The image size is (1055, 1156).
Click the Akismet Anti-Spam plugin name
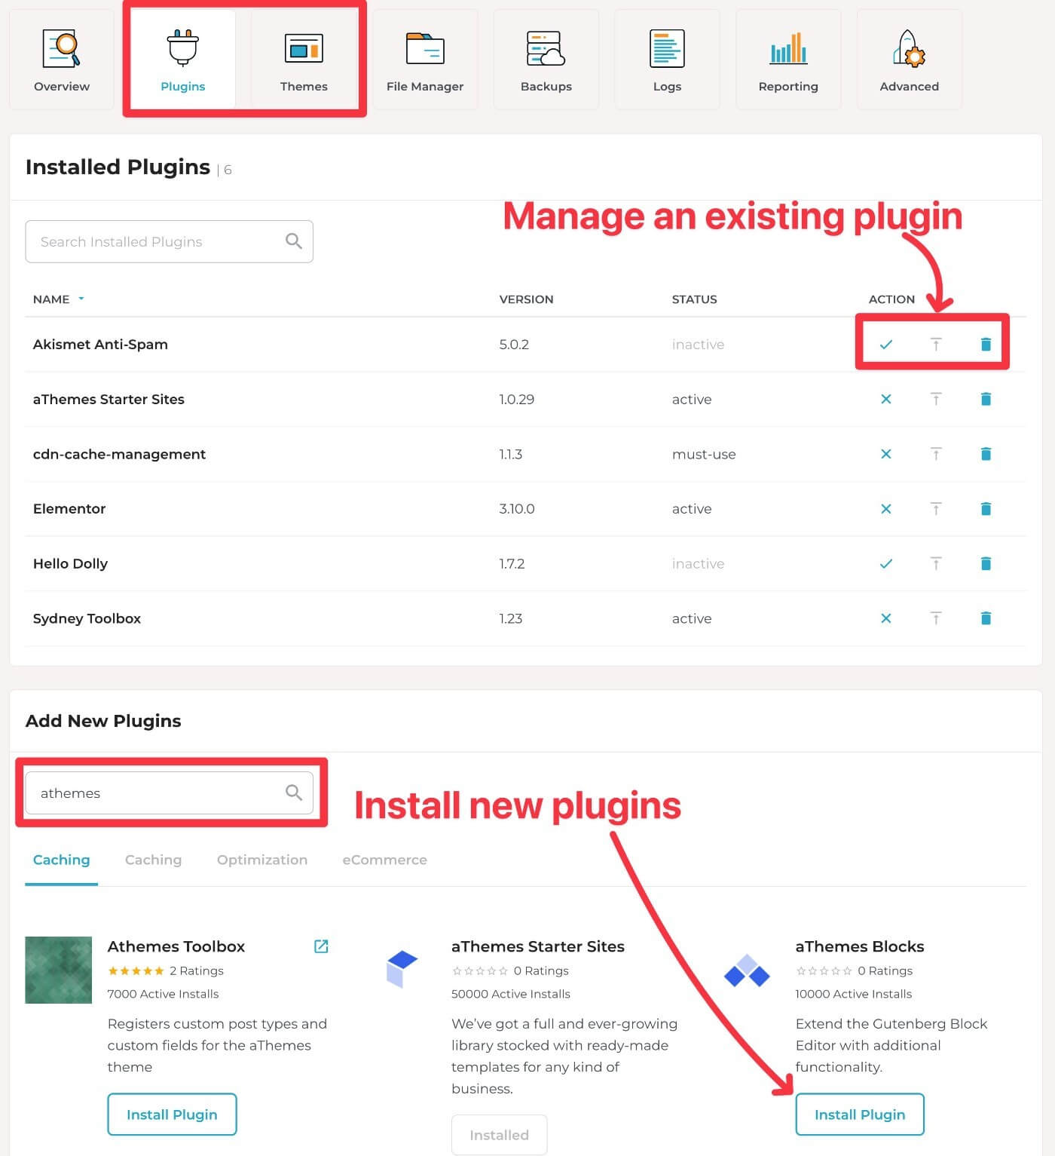click(100, 345)
